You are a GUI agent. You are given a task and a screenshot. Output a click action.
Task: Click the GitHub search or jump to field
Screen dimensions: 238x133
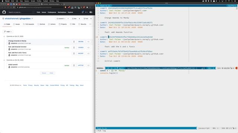21,12
